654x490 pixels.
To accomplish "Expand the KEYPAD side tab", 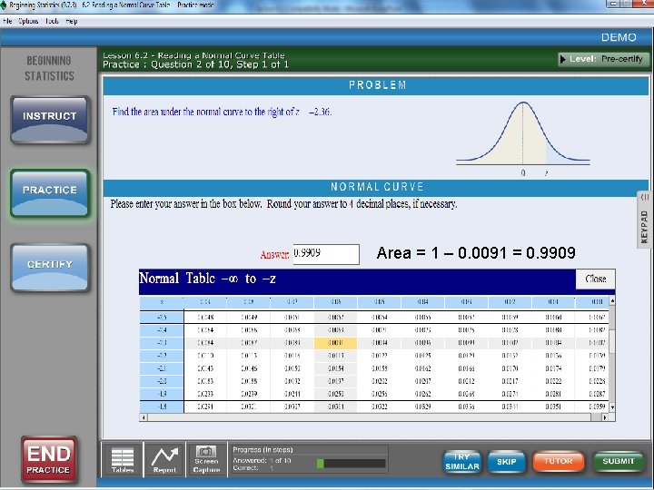I will (644, 220).
